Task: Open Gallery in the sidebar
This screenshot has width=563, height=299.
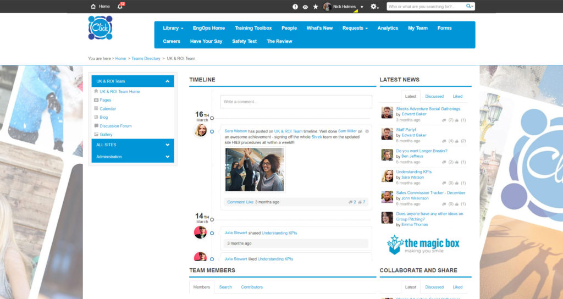Action: 106,135
